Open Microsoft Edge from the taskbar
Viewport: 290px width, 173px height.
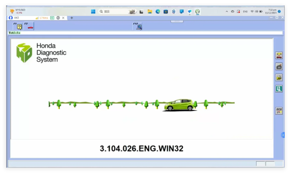coord(157,11)
